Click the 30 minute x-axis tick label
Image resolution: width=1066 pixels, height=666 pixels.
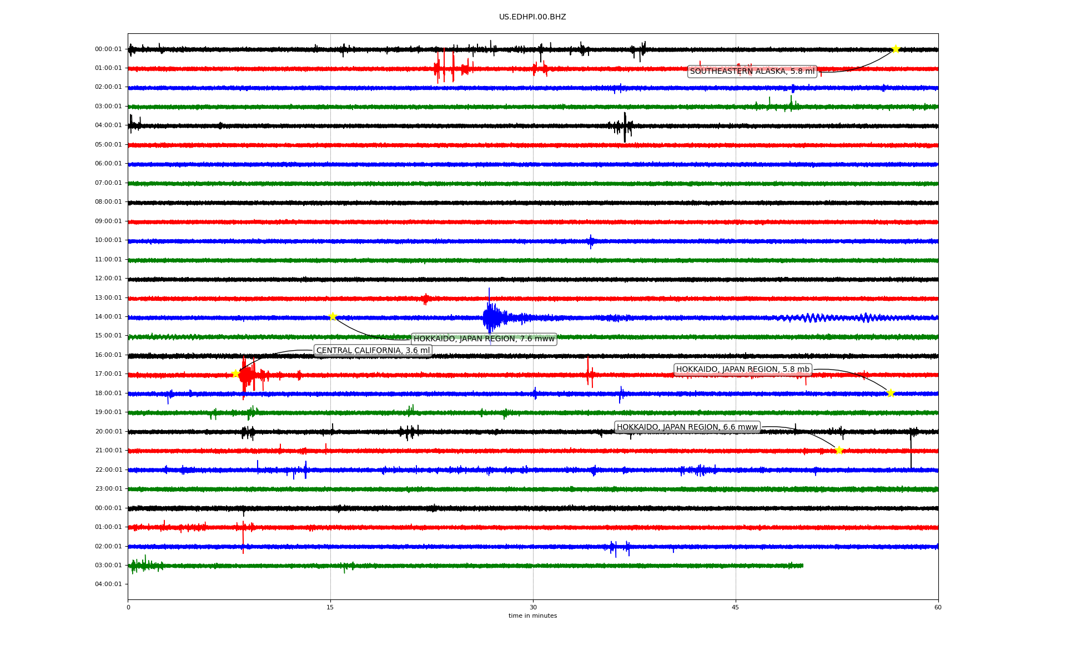[x=533, y=607]
